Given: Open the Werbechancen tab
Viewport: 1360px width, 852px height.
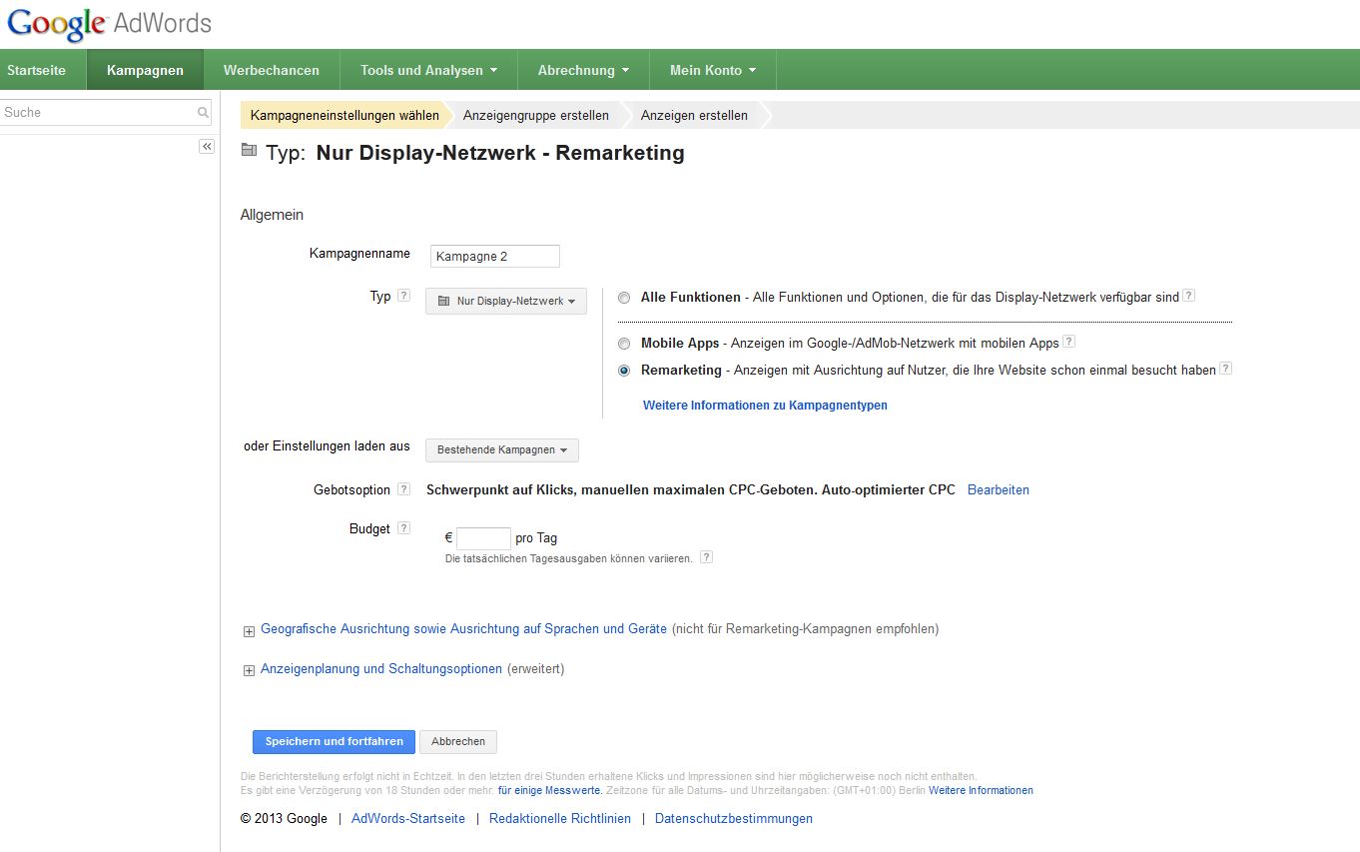Looking at the screenshot, I should click(272, 70).
